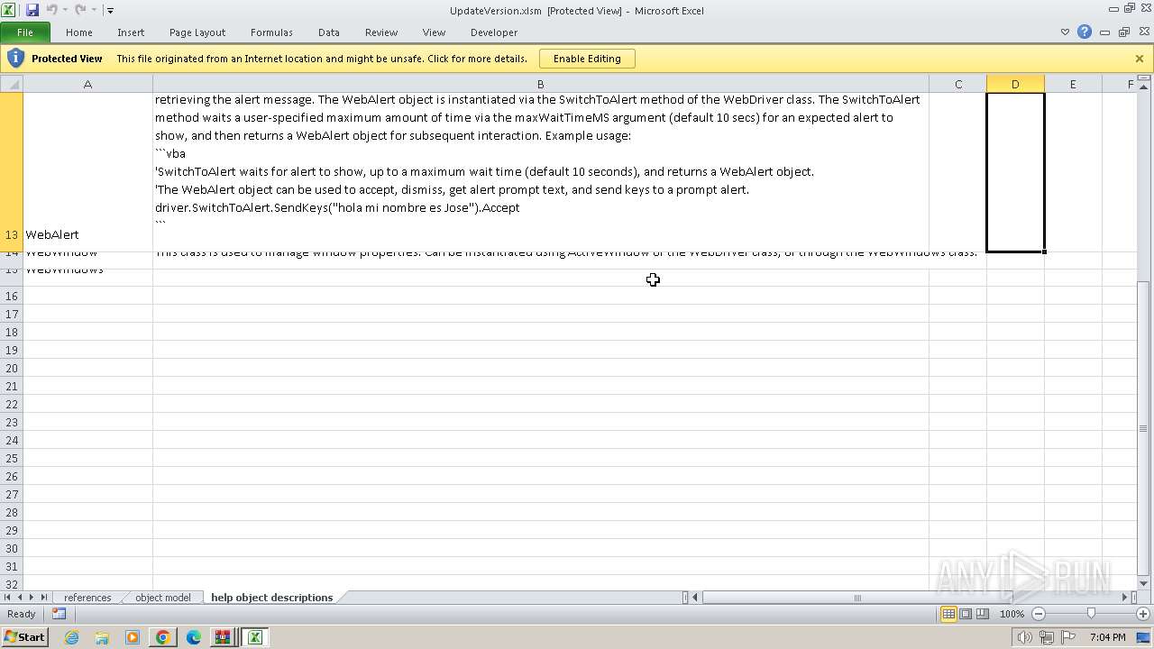Click the last sheet navigation arrow

click(43, 598)
